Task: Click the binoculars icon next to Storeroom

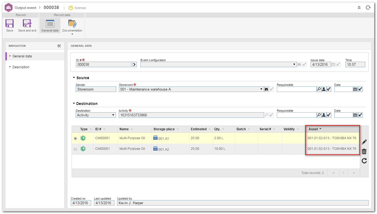Action: coord(267,89)
